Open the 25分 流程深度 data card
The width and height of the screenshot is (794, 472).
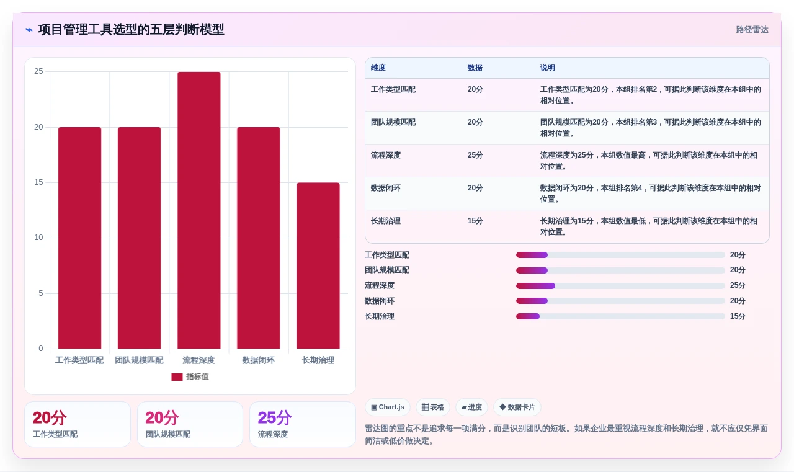pyautogui.click(x=303, y=424)
